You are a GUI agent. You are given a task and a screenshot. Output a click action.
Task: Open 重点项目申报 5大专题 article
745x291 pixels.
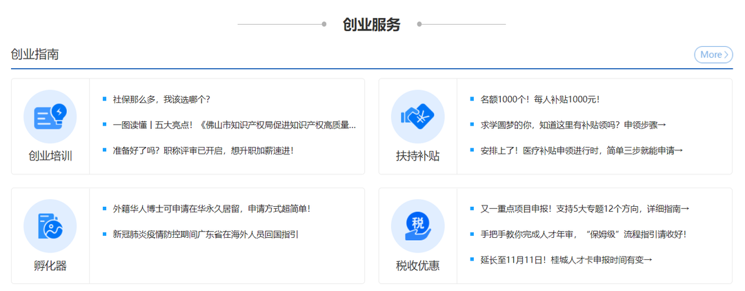click(x=585, y=208)
